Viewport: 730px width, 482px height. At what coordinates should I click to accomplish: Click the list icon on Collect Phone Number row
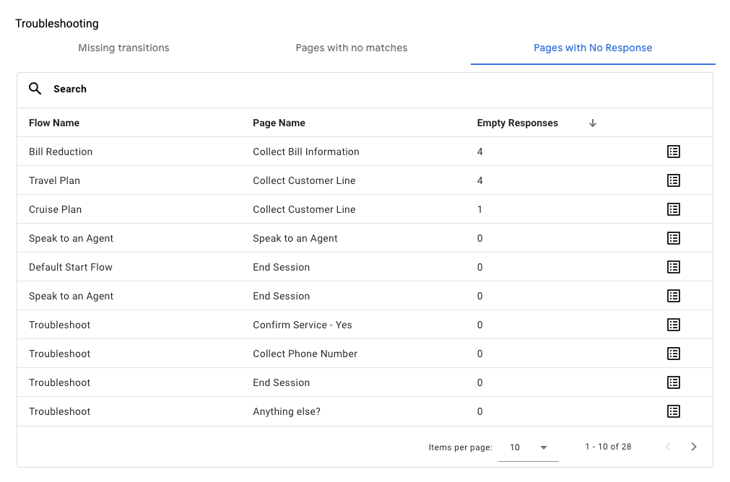click(x=674, y=354)
